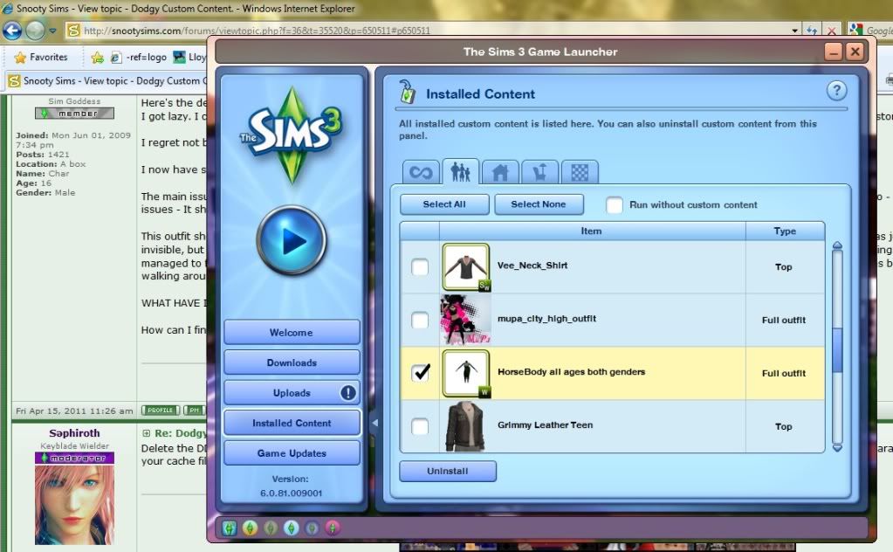Switch to the all content infinity tab
Viewport: 893px width, 552px height.
(x=421, y=172)
